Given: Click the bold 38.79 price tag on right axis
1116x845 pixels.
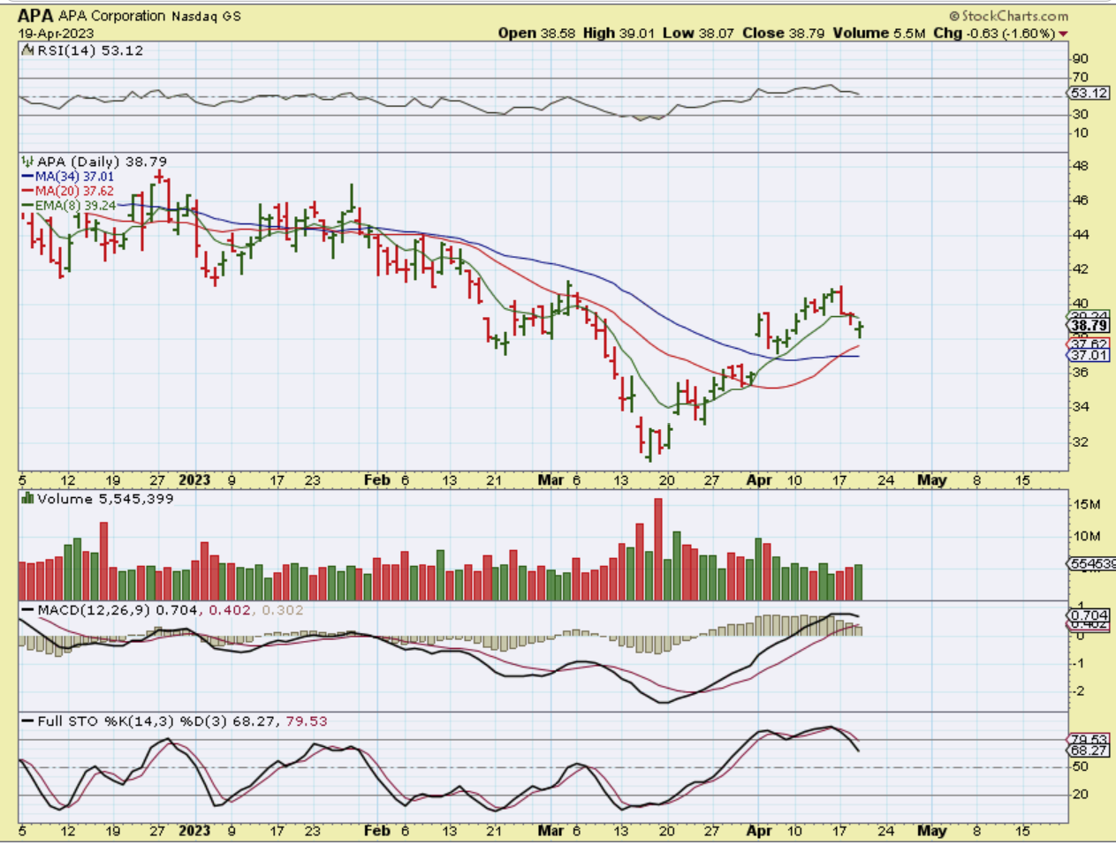Looking at the screenshot, I should pyautogui.click(x=1089, y=325).
